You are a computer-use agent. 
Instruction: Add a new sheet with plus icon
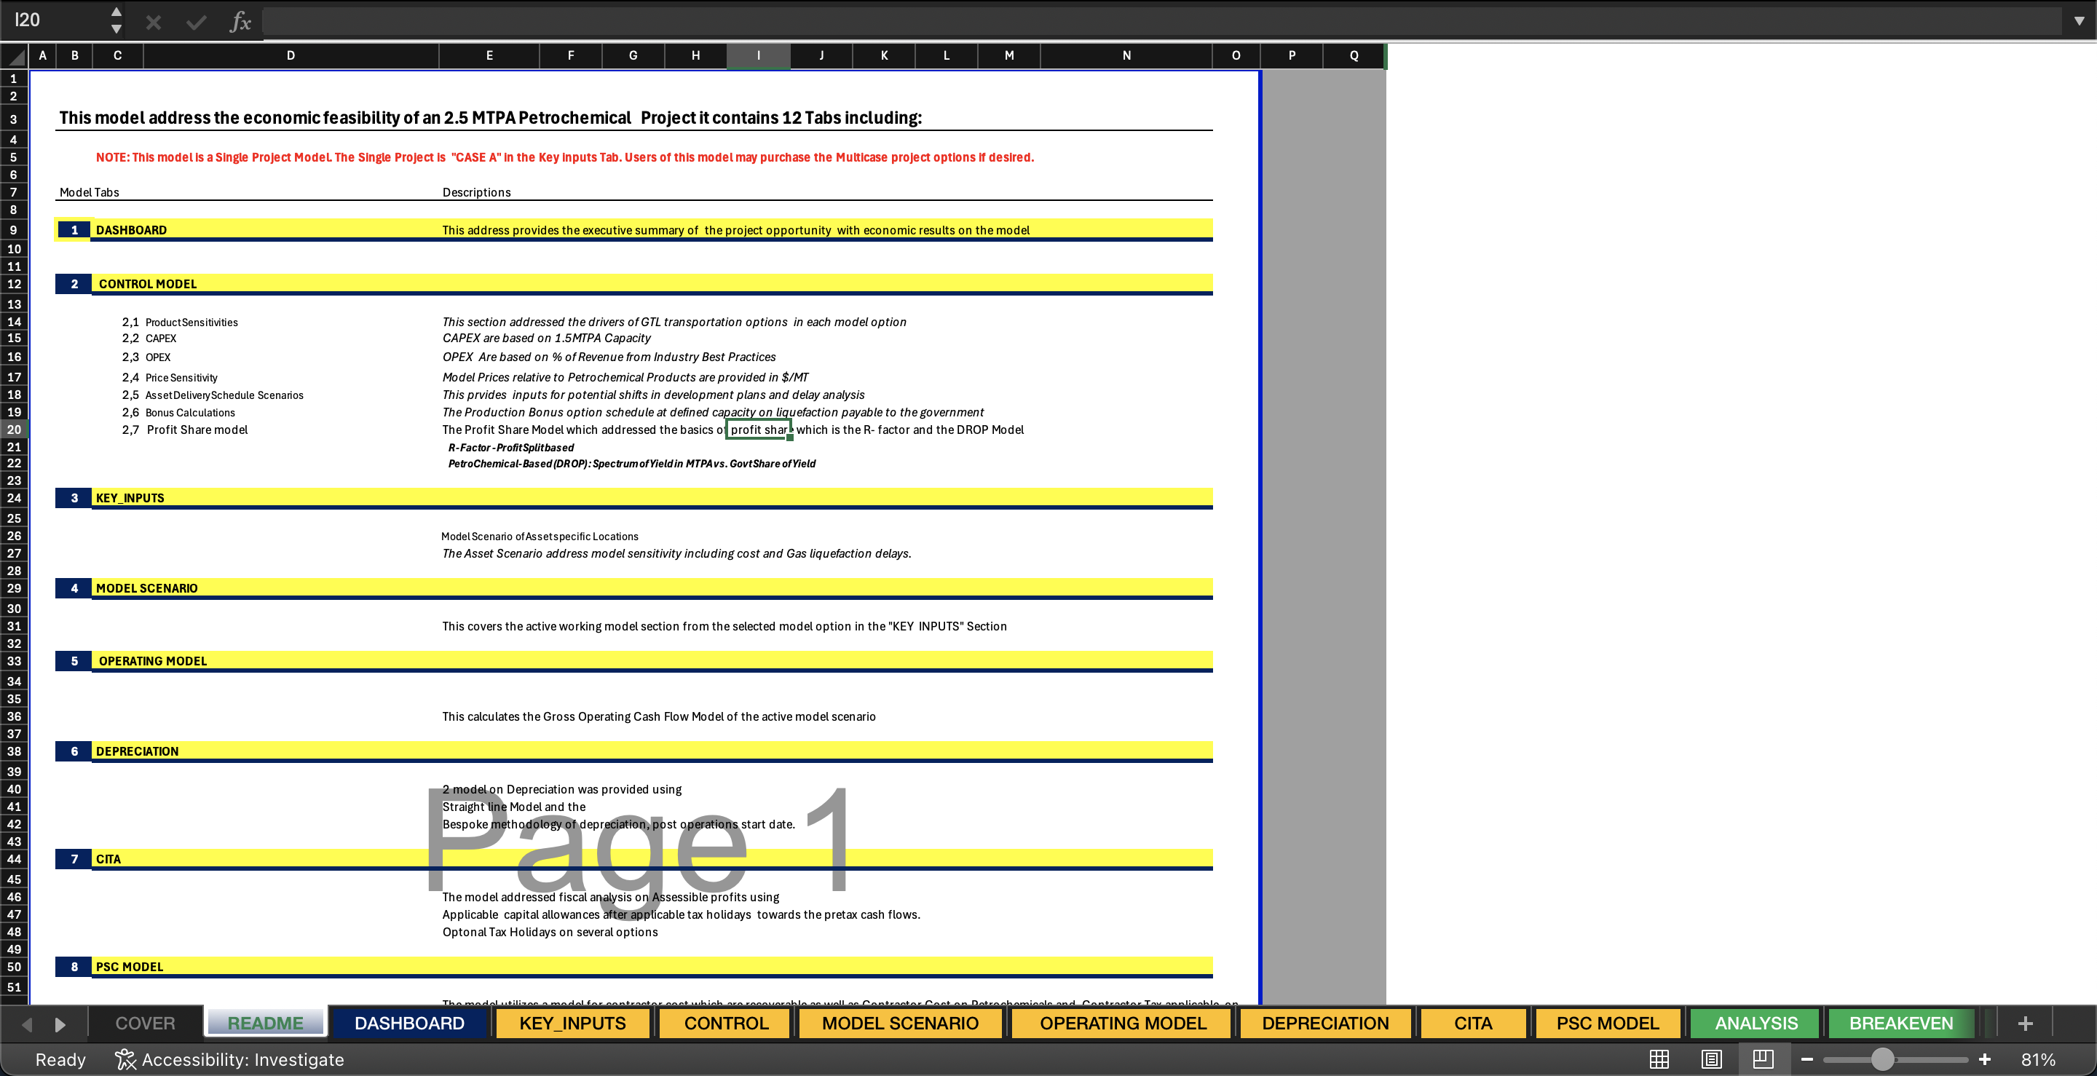click(x=2026, y=1023)
